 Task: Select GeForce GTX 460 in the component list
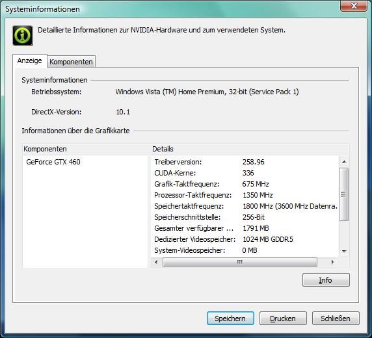tap(53, 162)
